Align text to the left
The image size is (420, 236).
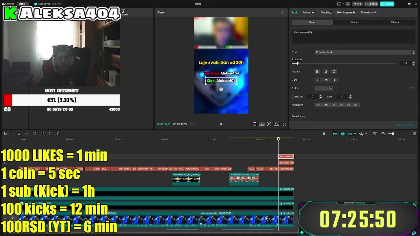318,105
